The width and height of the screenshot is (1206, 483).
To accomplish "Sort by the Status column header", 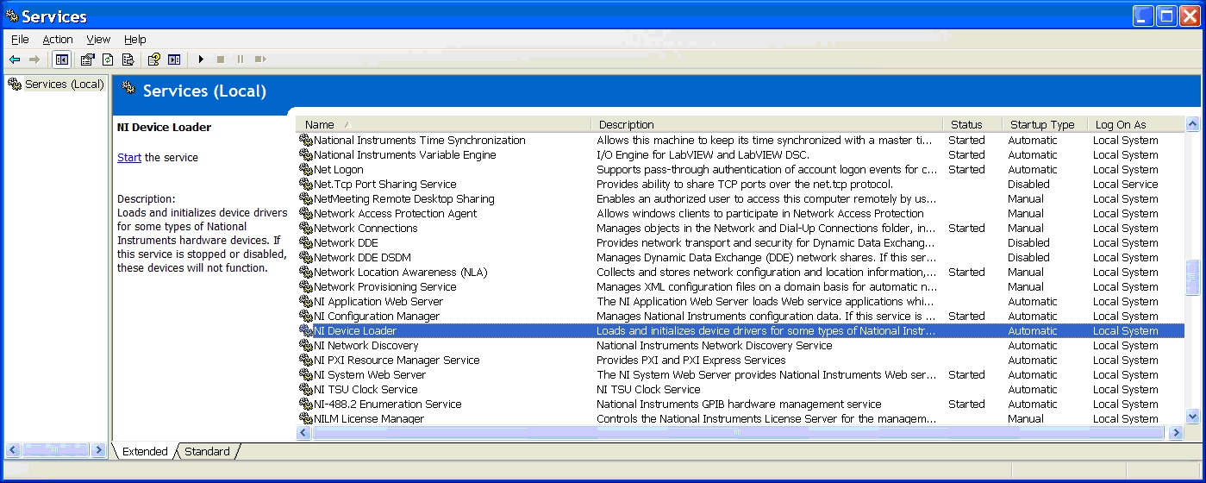I will point(972,124).
